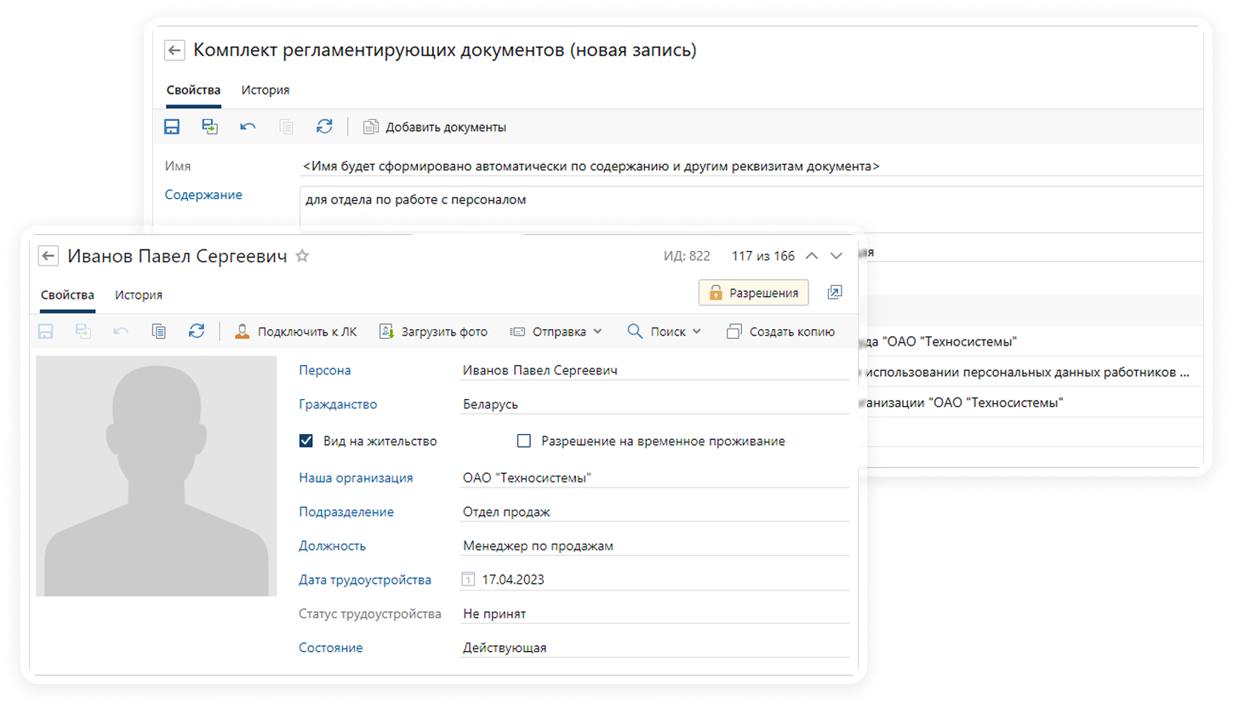Add Иванов Павел Сергеевич to favorites with the star

(x=301, y=255)
